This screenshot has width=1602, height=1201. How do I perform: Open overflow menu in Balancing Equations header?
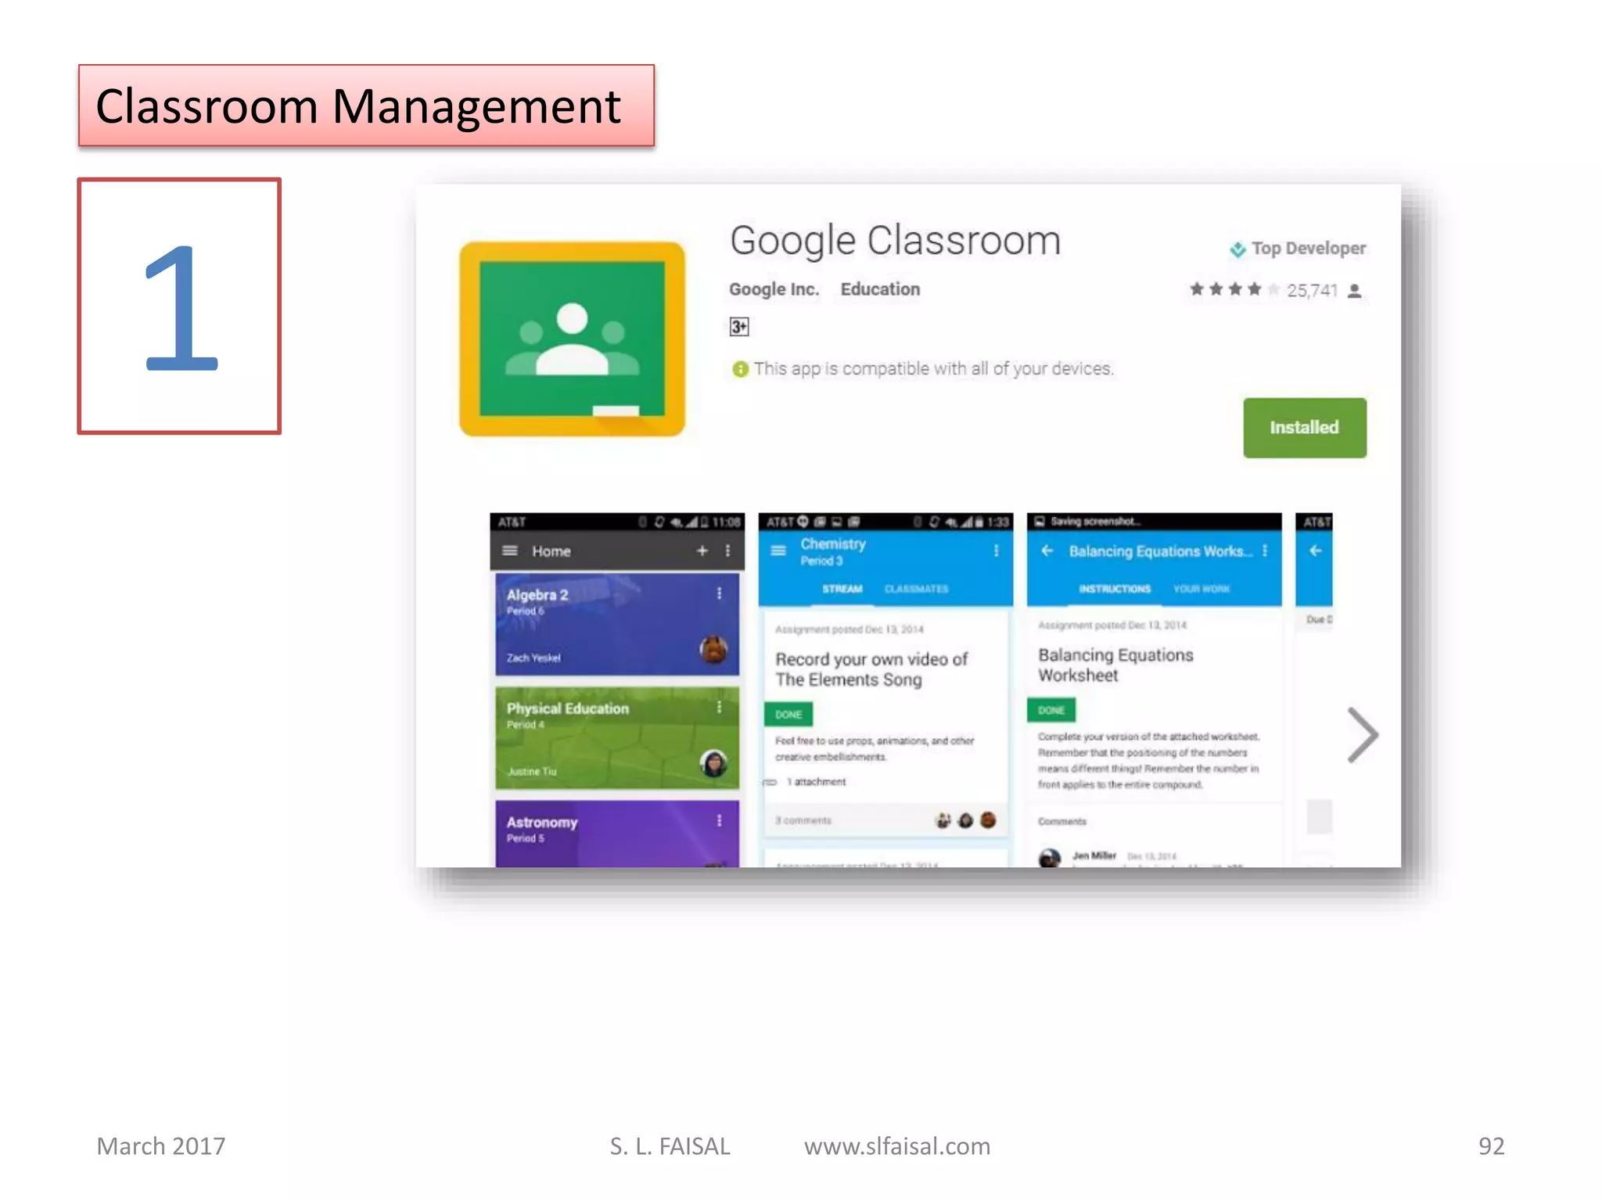tap(1264, 550)
